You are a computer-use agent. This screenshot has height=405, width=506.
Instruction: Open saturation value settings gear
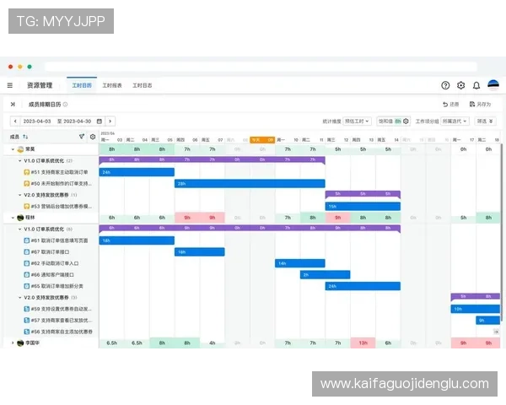pyautogui.click(x=406, y=121)
